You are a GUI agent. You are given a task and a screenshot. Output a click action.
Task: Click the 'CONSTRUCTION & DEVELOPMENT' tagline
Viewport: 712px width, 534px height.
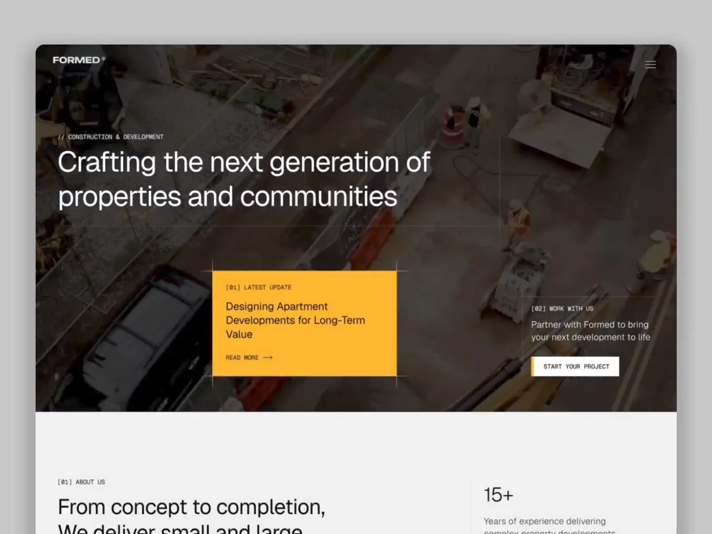point(111,137)
